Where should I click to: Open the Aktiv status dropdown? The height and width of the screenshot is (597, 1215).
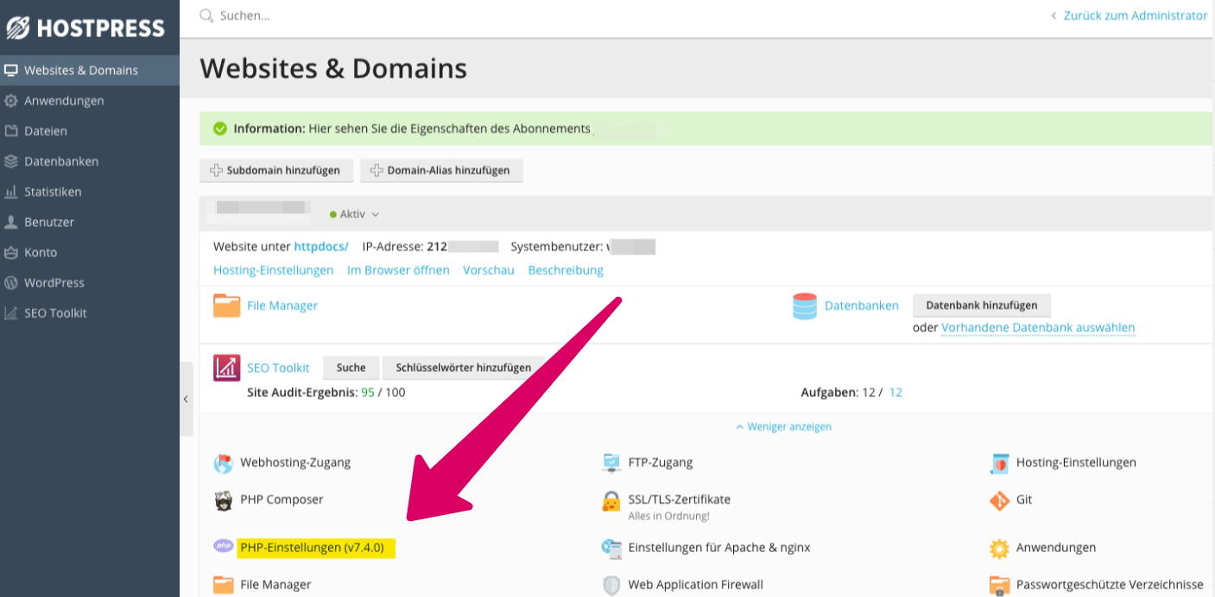[354, 214]
